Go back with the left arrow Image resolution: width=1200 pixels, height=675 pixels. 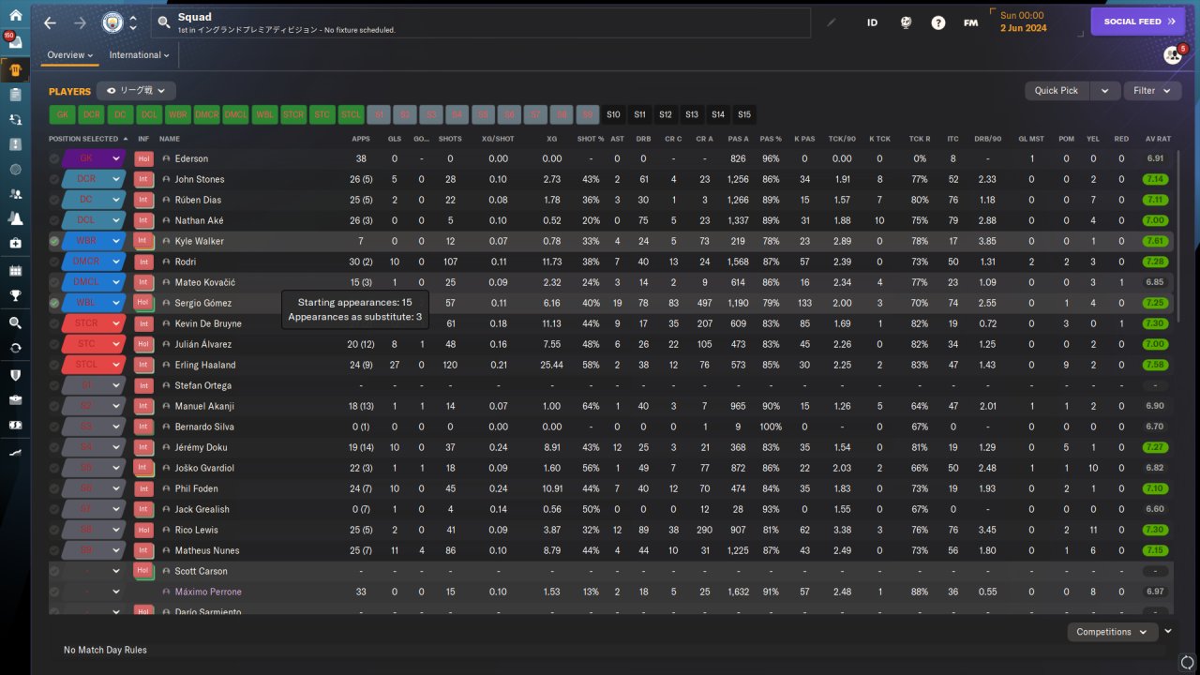(x=50, y=22)
